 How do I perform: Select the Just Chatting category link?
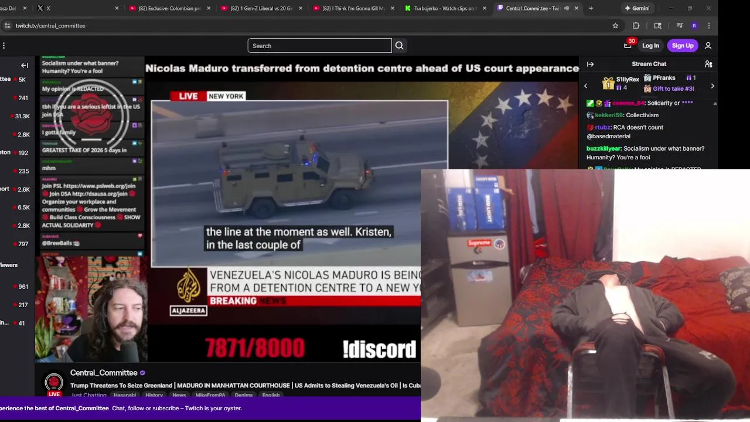point(88,395)
